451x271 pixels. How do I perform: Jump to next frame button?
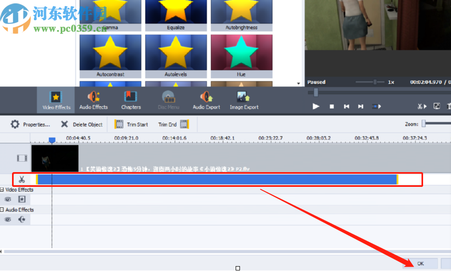coord(360,107)
